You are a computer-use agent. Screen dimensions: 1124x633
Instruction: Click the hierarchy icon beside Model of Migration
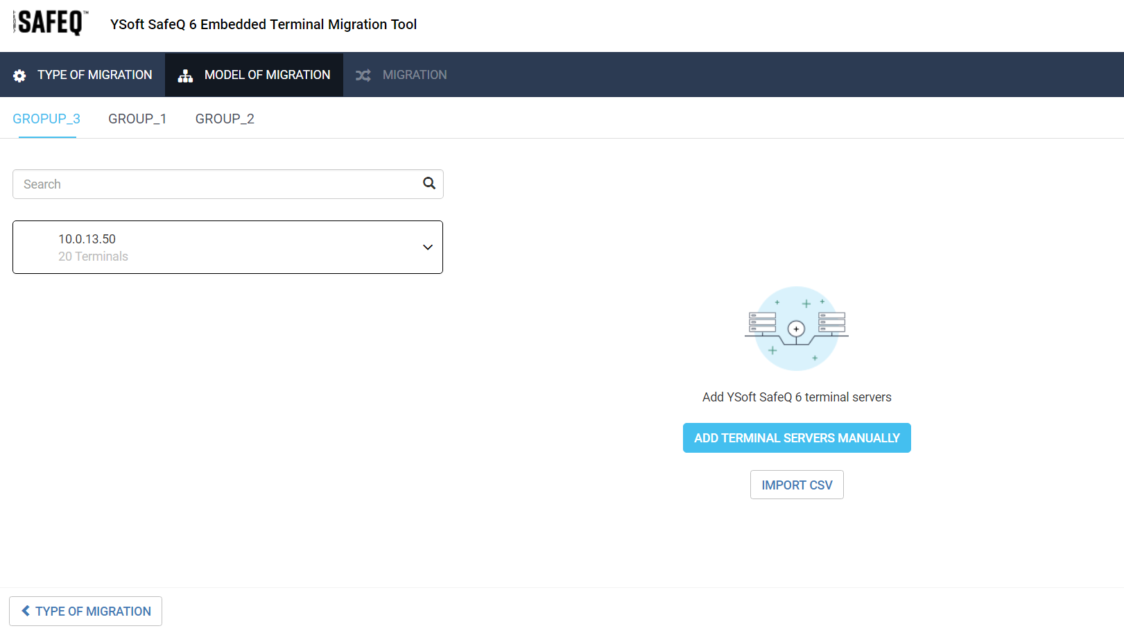tap(185, 76)
